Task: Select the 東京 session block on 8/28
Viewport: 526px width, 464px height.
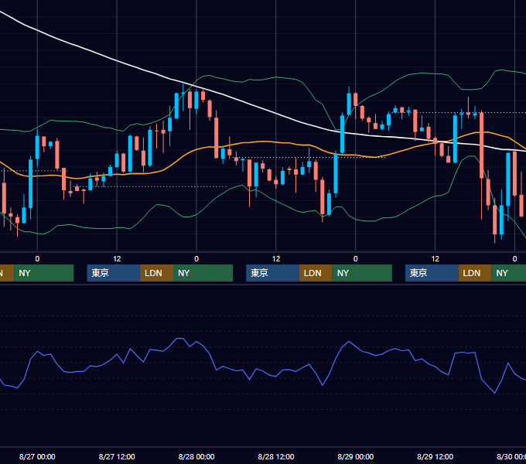Action: [x=273, y=273]
